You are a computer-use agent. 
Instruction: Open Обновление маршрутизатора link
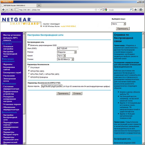(x=11, y=108)
